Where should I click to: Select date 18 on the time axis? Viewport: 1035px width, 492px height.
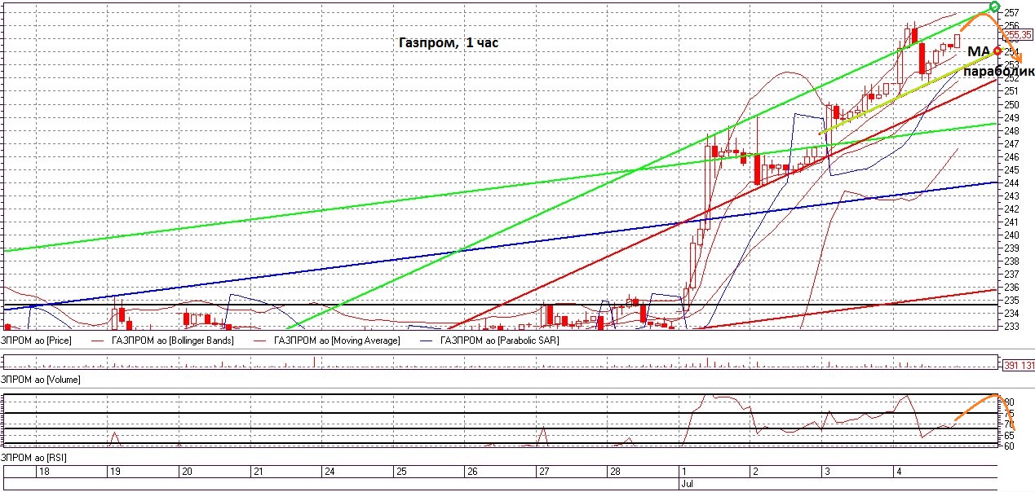click(x=44, y=471)
